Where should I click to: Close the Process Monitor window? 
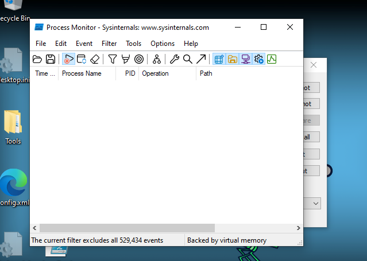tap(290, 28)
